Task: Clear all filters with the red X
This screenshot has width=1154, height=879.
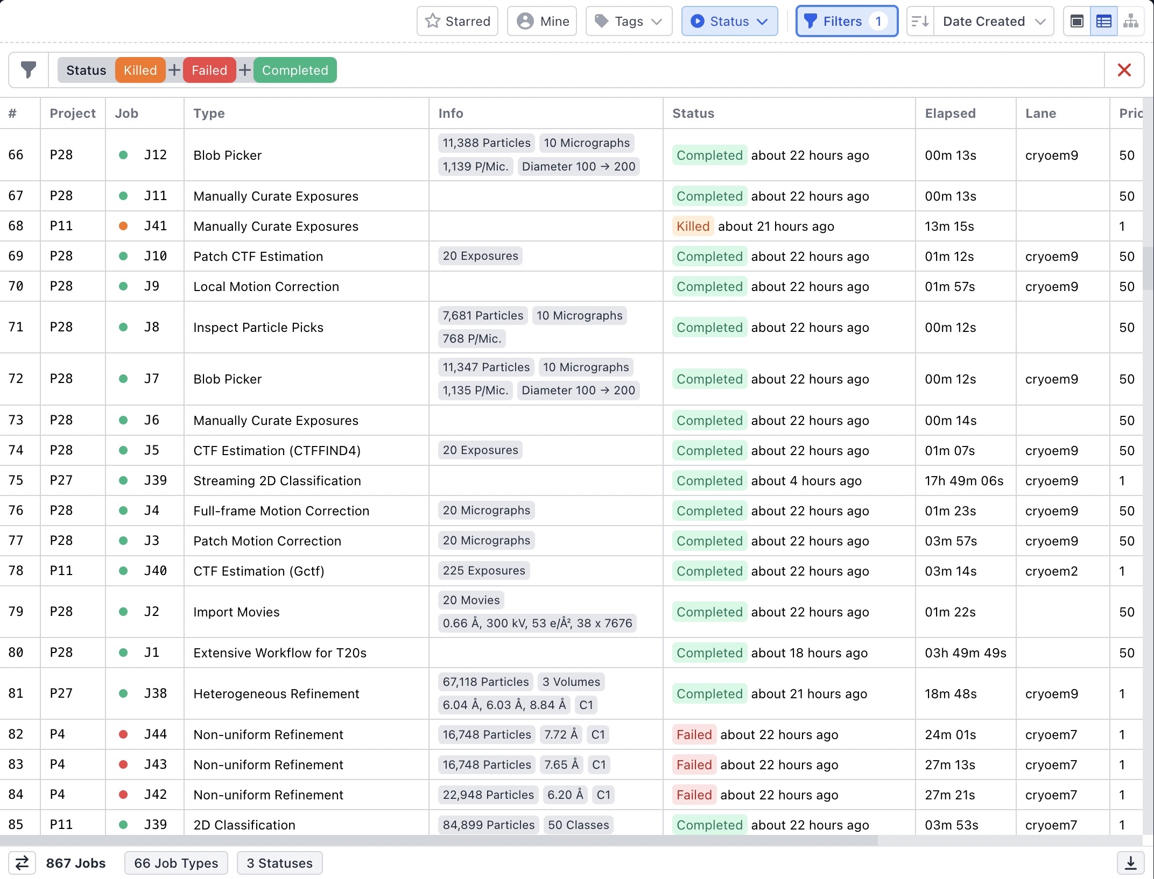Action: (x=1124, y=70)
